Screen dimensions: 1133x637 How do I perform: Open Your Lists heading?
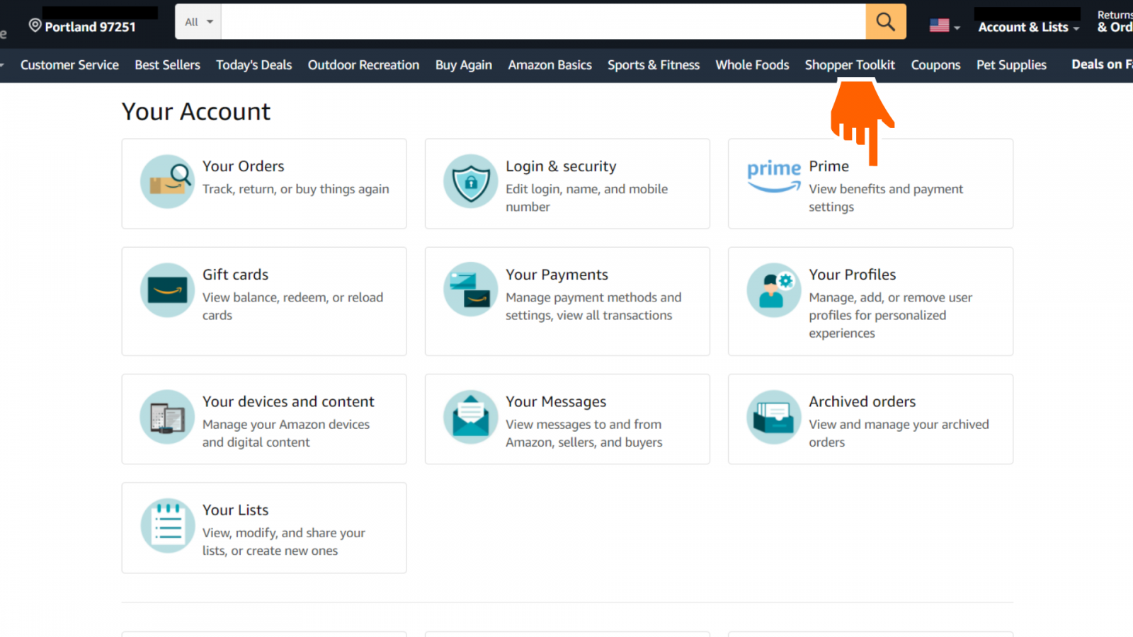[235, 510]
